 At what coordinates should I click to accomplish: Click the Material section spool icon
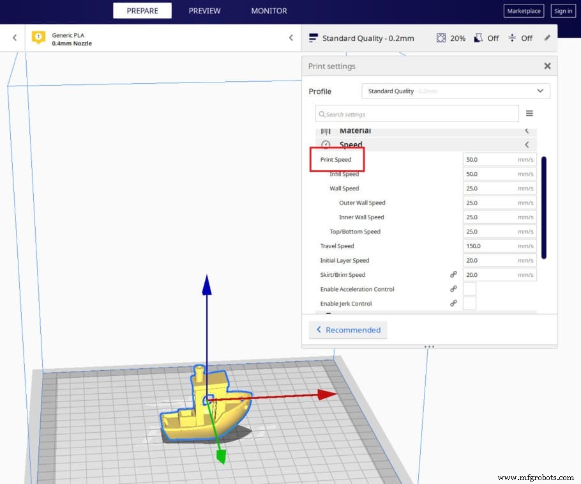click(327, 130)
